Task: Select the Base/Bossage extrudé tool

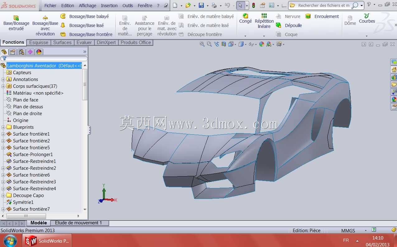Action: click(16, 23)
